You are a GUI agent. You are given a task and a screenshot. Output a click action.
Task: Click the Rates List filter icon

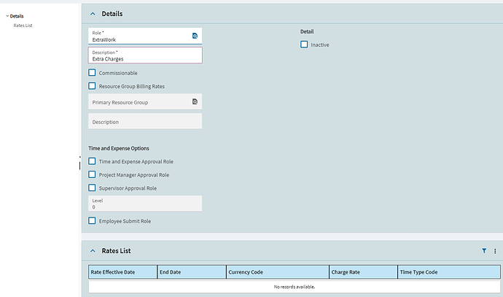click(x=483, y=251)
